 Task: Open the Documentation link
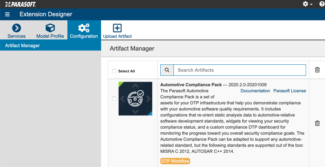[255, 91]
